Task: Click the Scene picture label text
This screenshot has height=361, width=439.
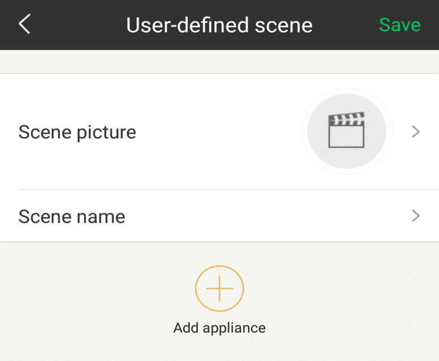Action: 78,132
